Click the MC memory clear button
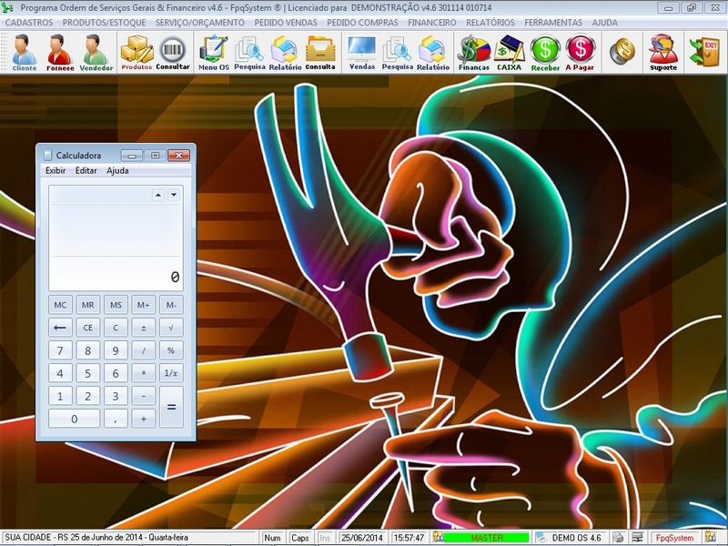This screenshot has width=728, height=546. [x=60, y=305]
